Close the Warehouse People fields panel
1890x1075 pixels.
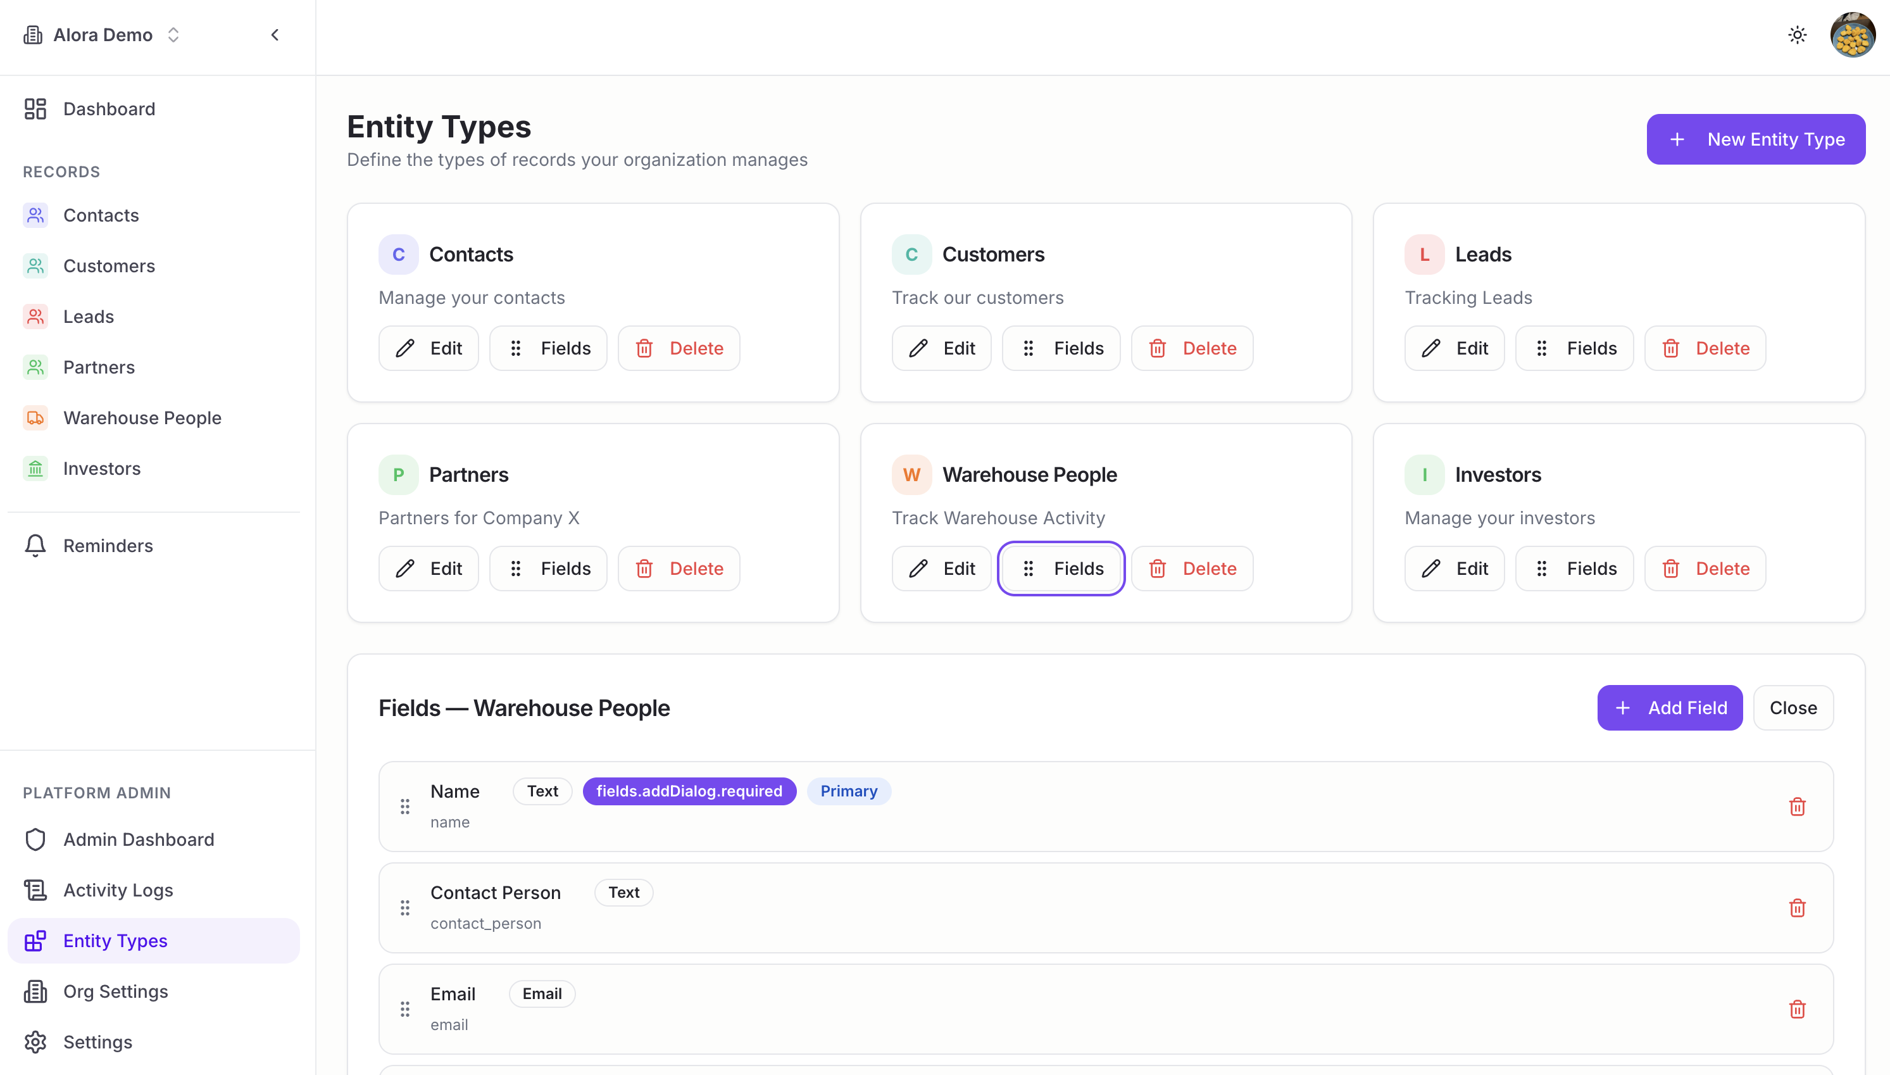(x=1793, y=707)
